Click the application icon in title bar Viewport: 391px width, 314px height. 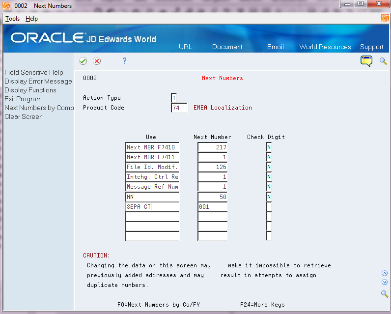coord(6,5)
